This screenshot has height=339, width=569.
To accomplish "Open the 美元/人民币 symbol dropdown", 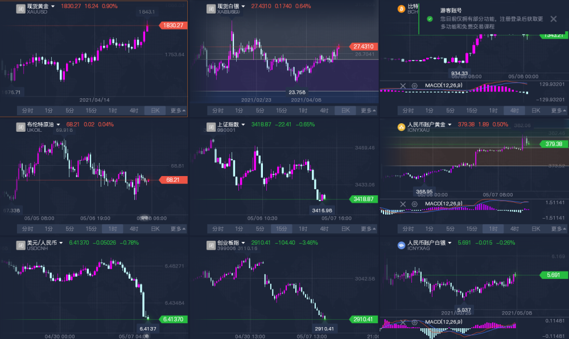I will click(61, 242).
